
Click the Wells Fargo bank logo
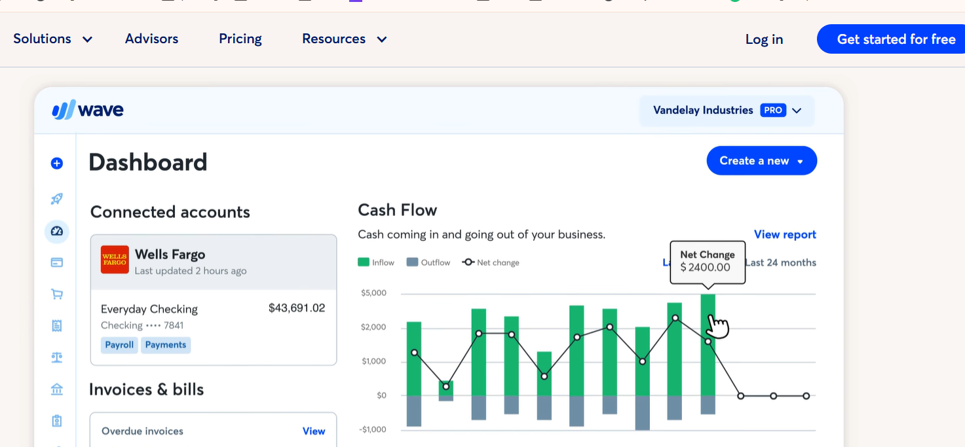click(x=115, y=260)
